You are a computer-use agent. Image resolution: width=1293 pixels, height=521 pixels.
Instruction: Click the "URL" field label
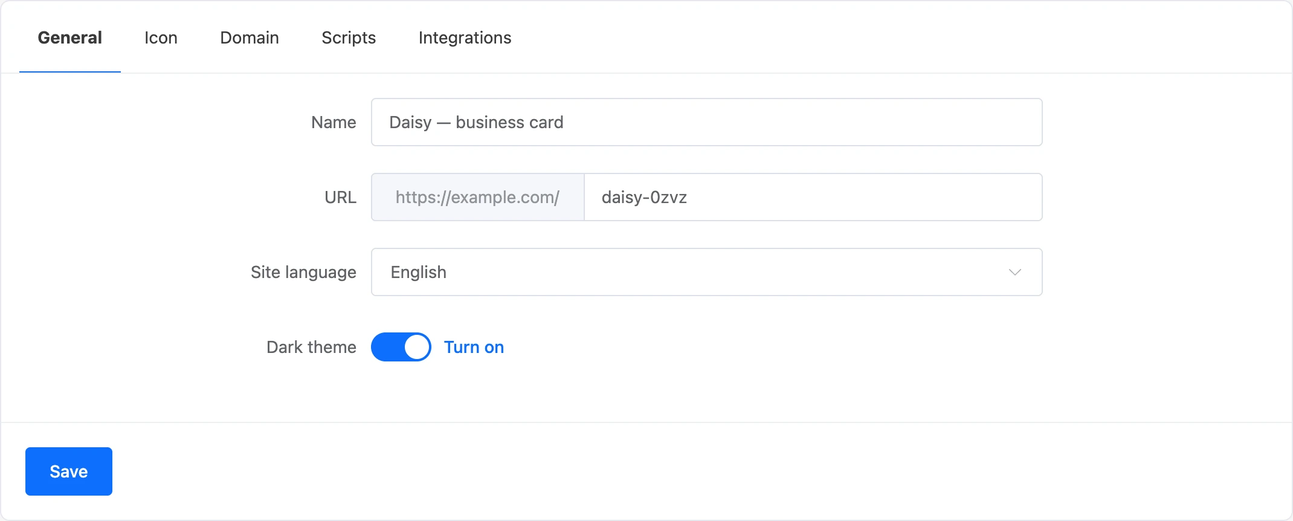(x=340, y=197)
